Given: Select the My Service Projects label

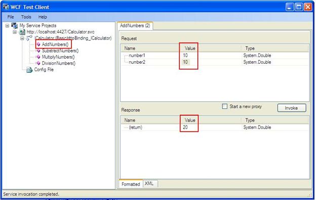Looking at the screenshot, I should (38, 26).
